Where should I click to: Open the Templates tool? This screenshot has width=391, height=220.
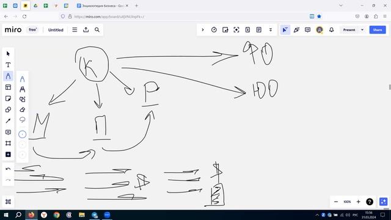tap(8, 87)
